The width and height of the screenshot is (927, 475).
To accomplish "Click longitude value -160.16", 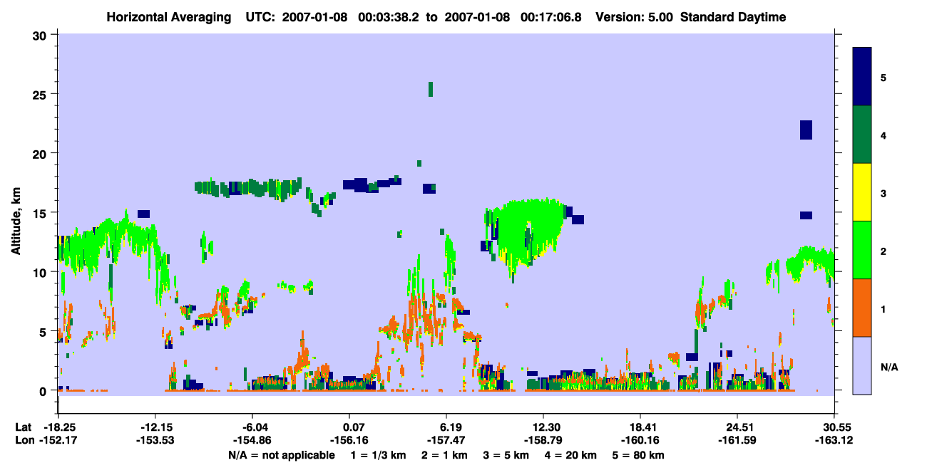I will [640, 441].
